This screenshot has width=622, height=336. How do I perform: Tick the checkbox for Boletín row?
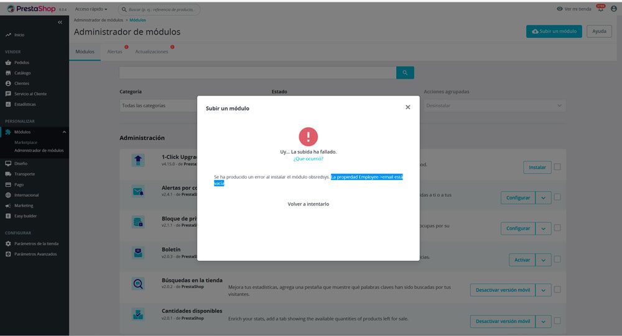click(557, 259)
